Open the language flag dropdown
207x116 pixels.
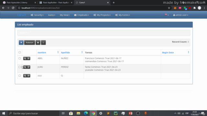point(167,15)
